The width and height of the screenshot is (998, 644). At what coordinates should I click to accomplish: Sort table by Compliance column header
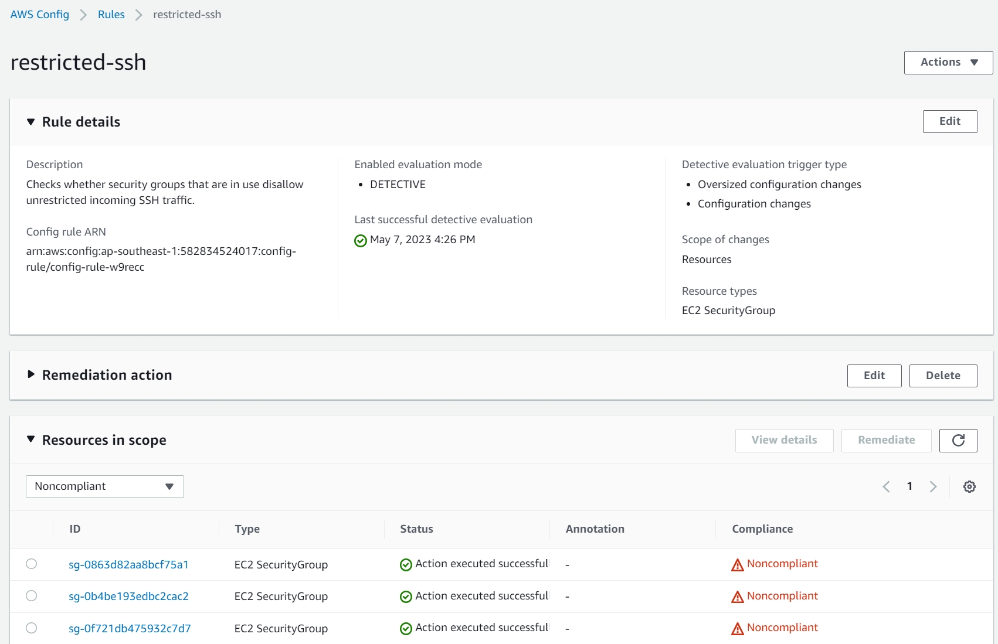[762, 529]
